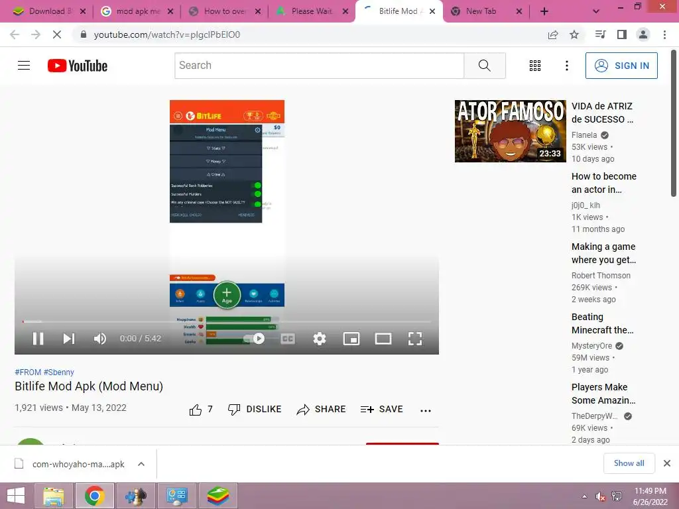Image resolution: width=679 pixels, height=509 pixels.
Task: Pause the video
Action: click(x=38, y=339)
